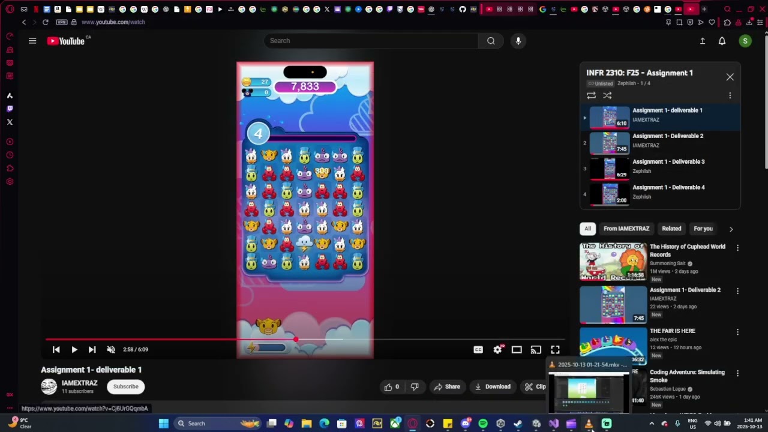
Task: Show hidden system tray icons
Action: 652,424
